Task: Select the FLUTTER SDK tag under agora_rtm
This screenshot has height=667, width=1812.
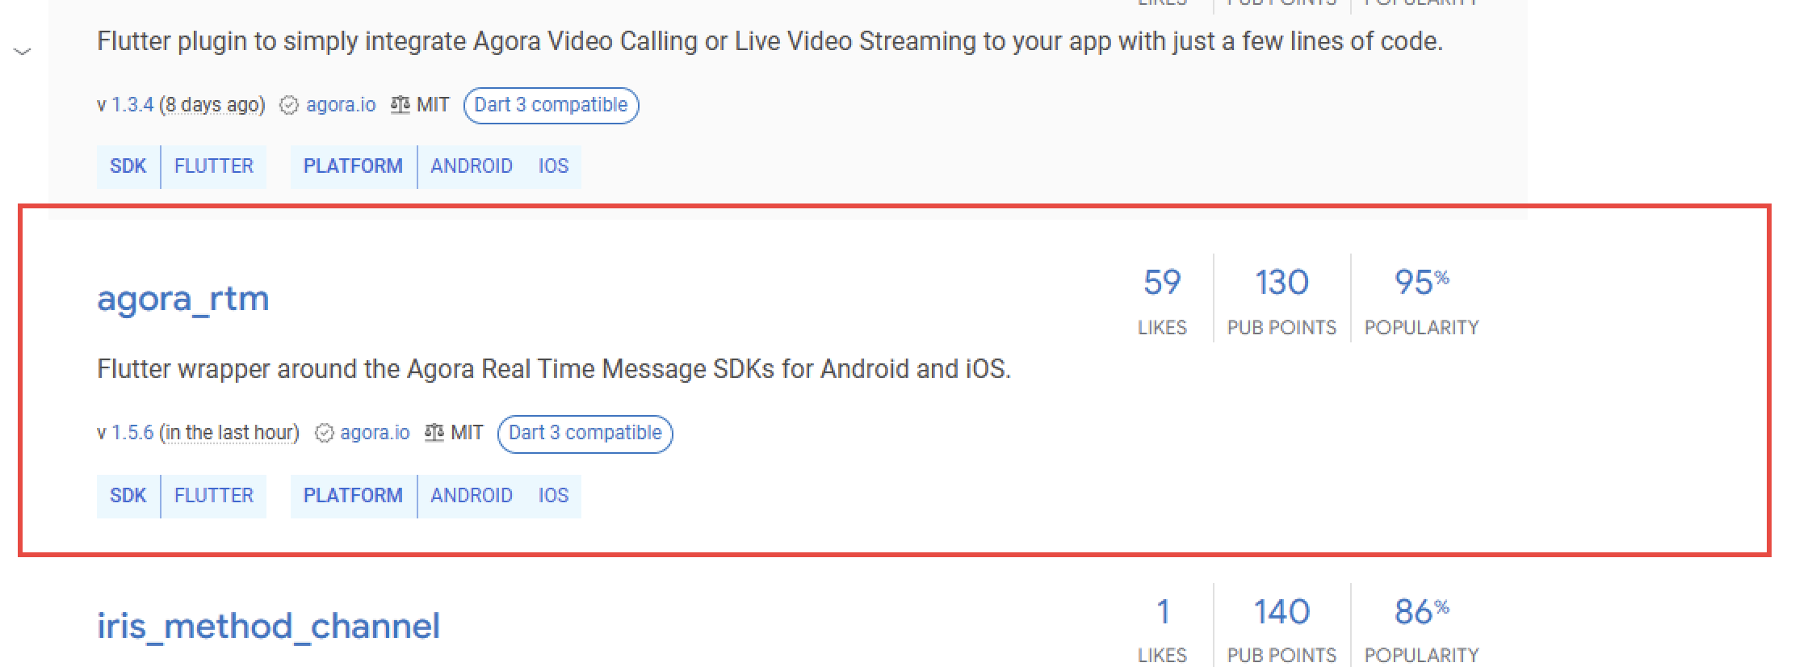Action: (214, 496)
